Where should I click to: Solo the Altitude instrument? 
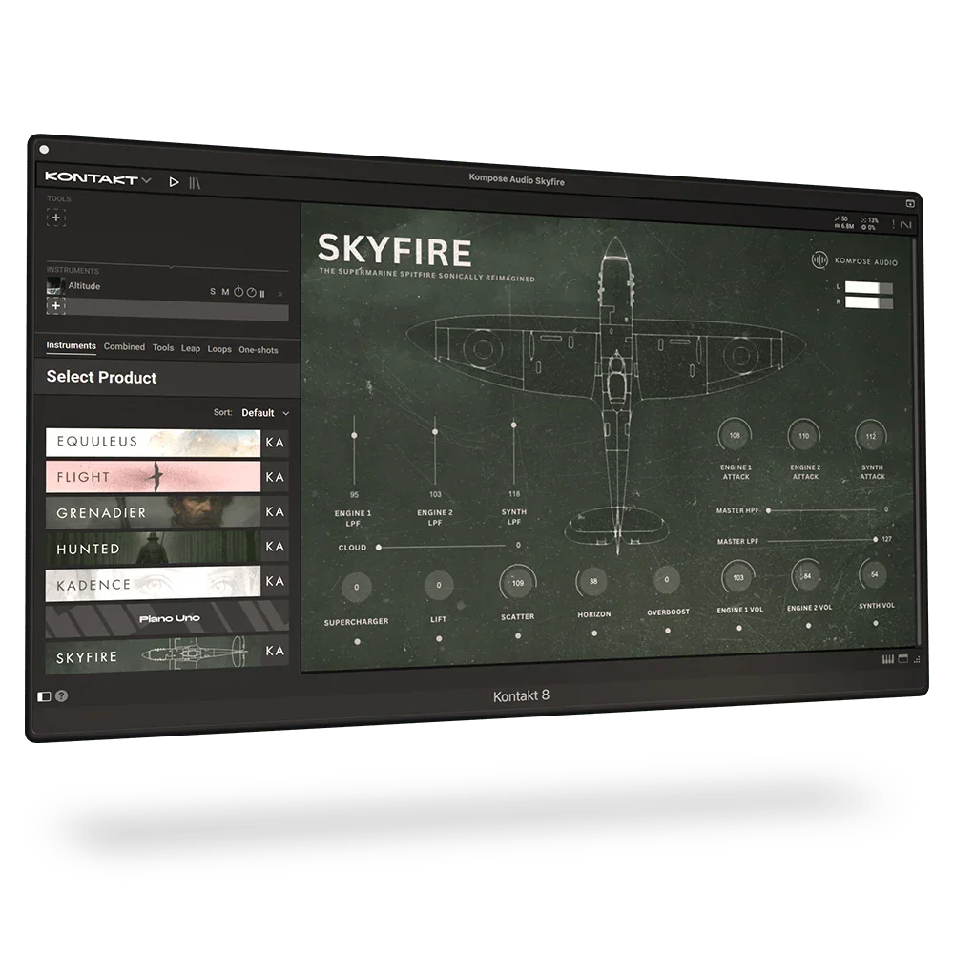point(213,292)
